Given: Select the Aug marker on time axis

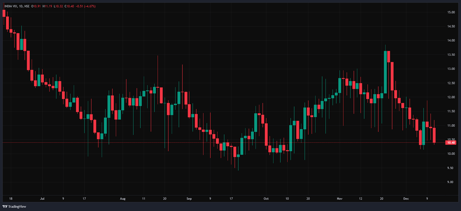Looking at the screenshot, I should pos(123,199).
